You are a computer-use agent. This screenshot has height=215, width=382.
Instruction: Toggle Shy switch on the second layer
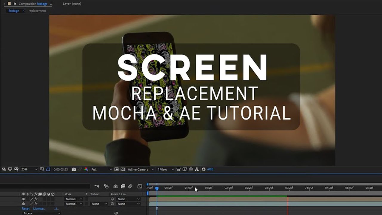point(23,204)
